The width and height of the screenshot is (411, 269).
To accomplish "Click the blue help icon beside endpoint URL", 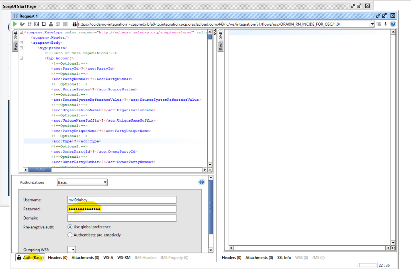I will [393, 24].
